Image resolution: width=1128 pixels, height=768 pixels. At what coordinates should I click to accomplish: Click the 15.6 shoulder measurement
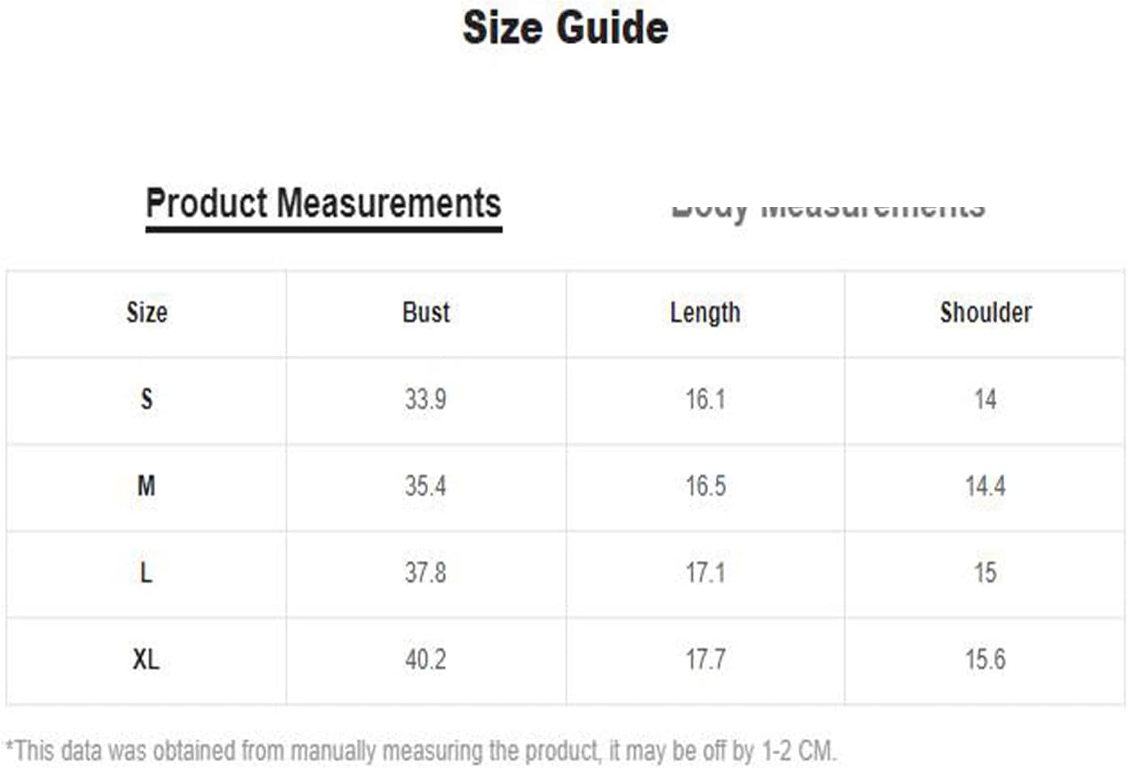pyautogui.click(x=985, y=660)
